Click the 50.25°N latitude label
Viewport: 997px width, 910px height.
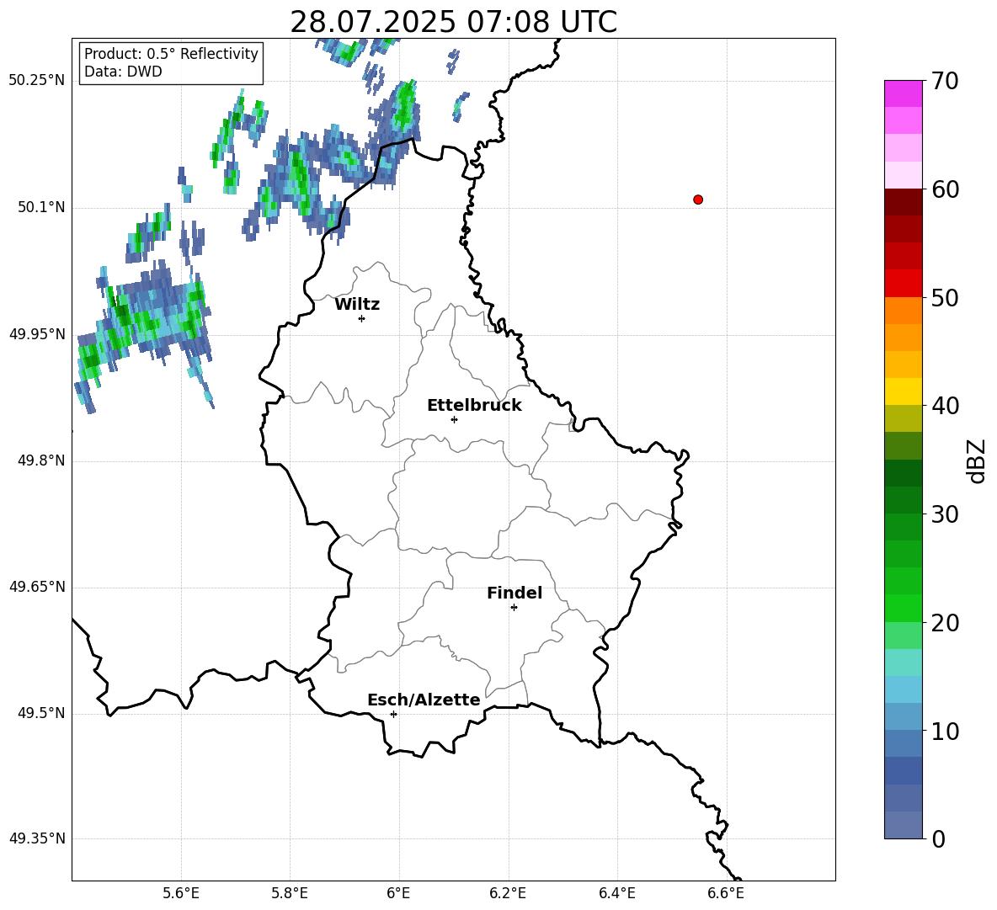tap(37, 81)
